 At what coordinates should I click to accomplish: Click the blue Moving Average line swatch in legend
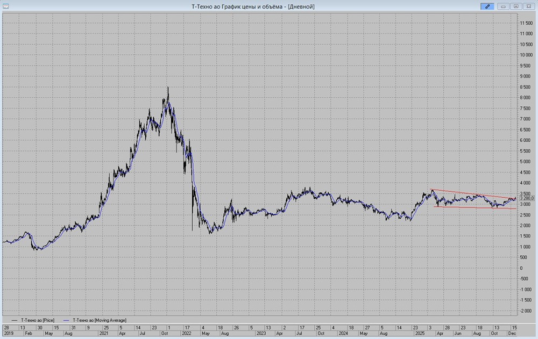pos(67,320)
